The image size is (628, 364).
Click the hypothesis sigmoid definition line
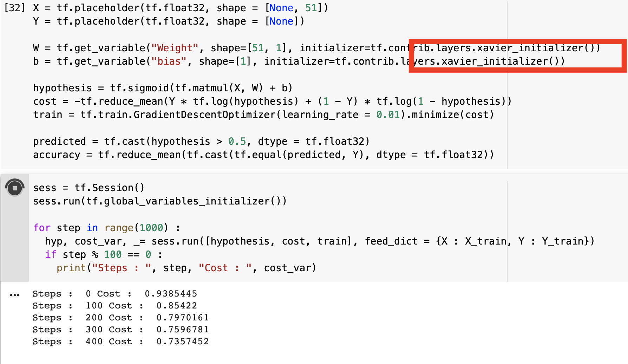point(163,88)
